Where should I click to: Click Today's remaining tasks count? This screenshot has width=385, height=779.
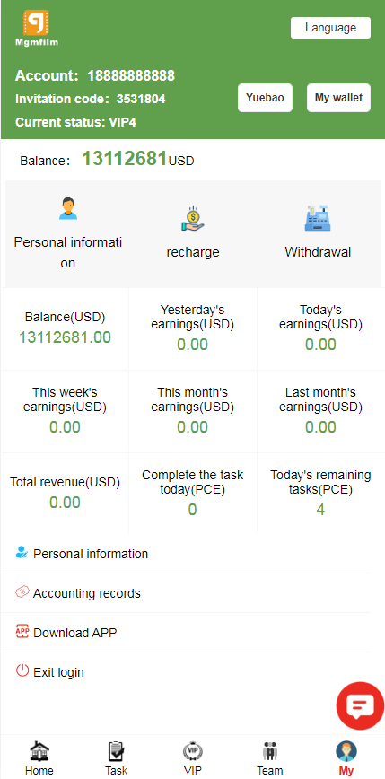320,510
